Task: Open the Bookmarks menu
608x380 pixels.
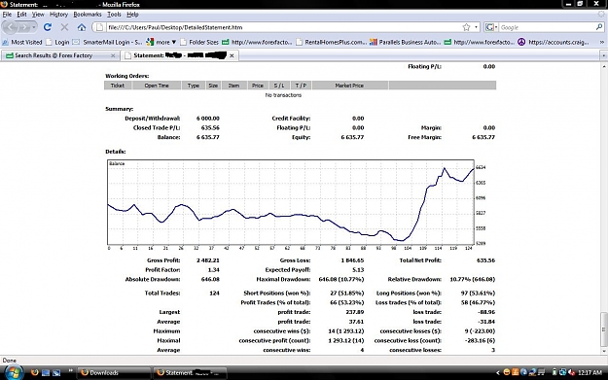Action: click(88, 15)
